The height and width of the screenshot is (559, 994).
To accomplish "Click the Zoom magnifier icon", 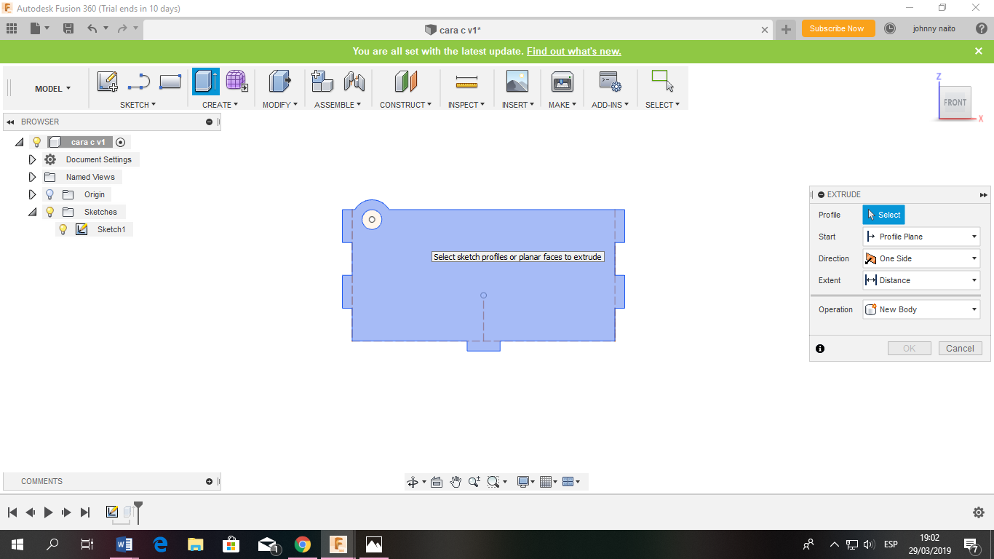I will click(x=474, y=482).
